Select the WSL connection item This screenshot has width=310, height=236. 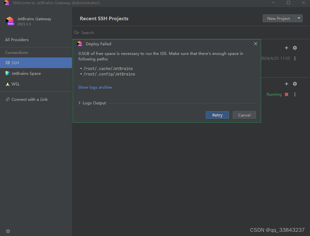tap(36, 84)
